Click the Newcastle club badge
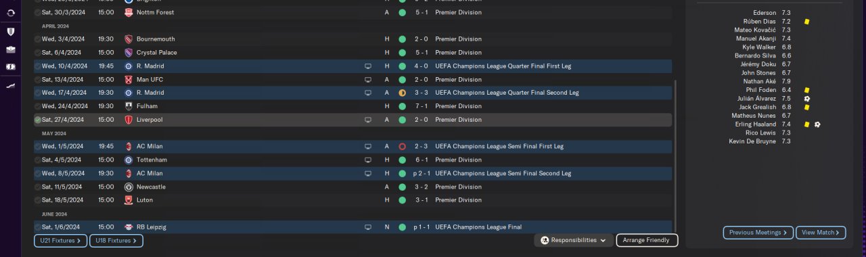 (129, 187)
